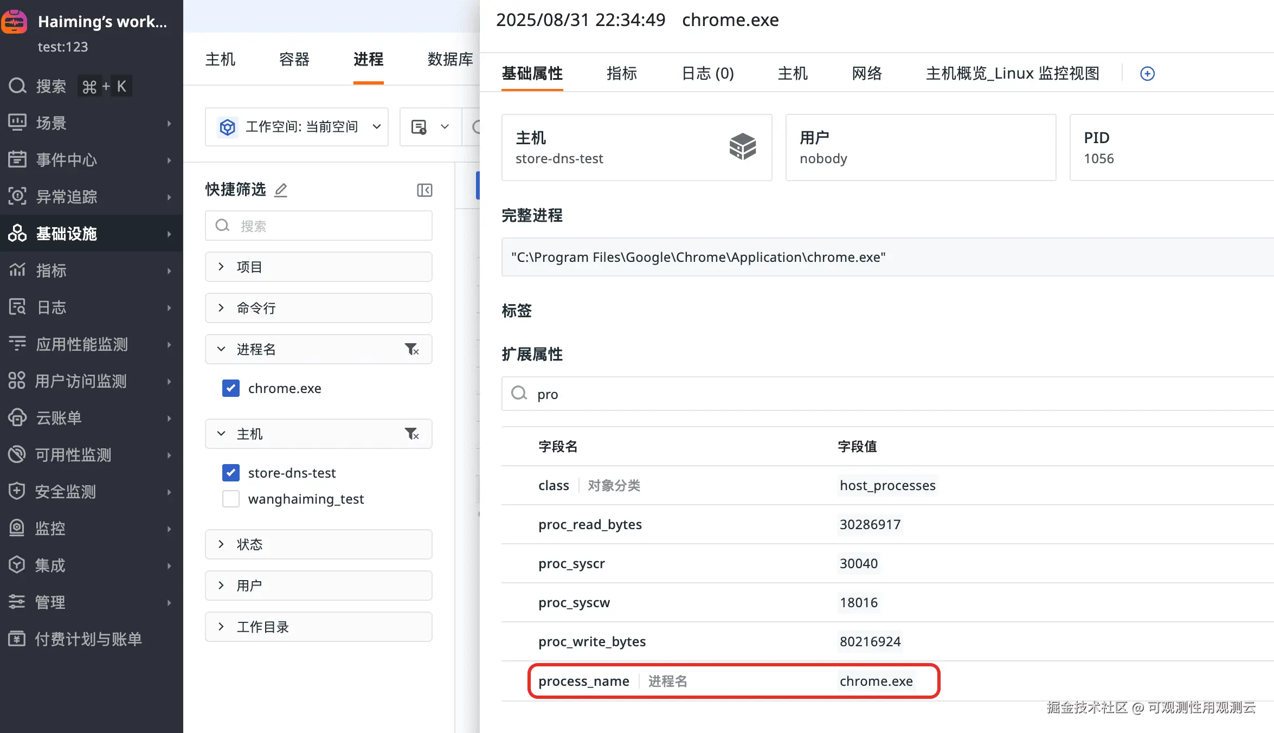Image resolution: width=1274 pixels, height=733 pixels.
Task: Click the 字段值 column header
Action: click(x=857, y=446)
